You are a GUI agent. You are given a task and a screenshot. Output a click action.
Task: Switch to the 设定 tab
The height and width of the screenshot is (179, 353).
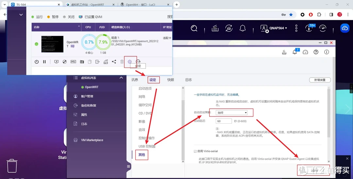click(x=153, y=80)
